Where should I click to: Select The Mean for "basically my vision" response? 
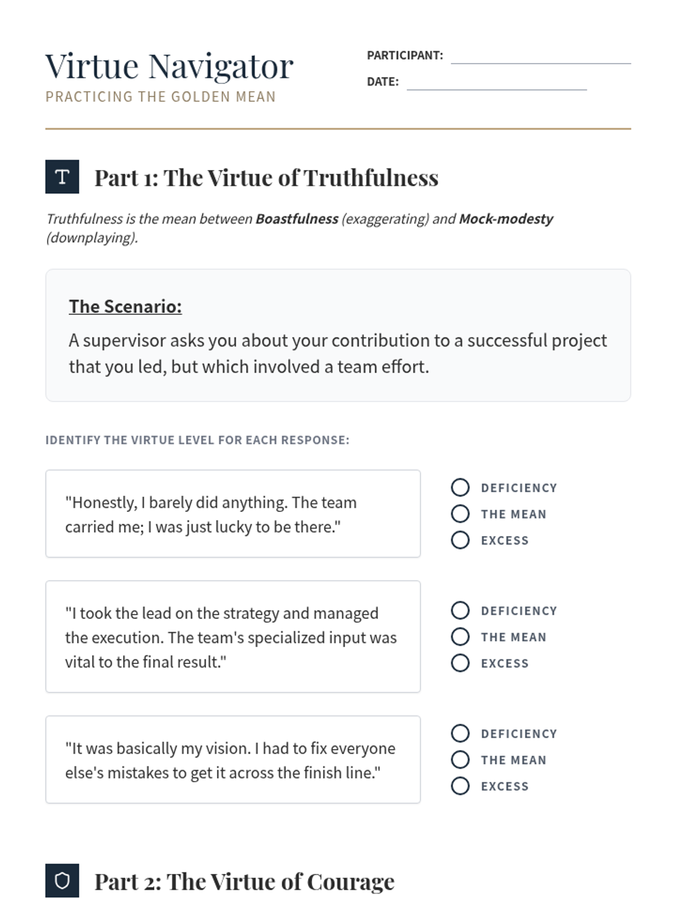(x=460, y=760)
